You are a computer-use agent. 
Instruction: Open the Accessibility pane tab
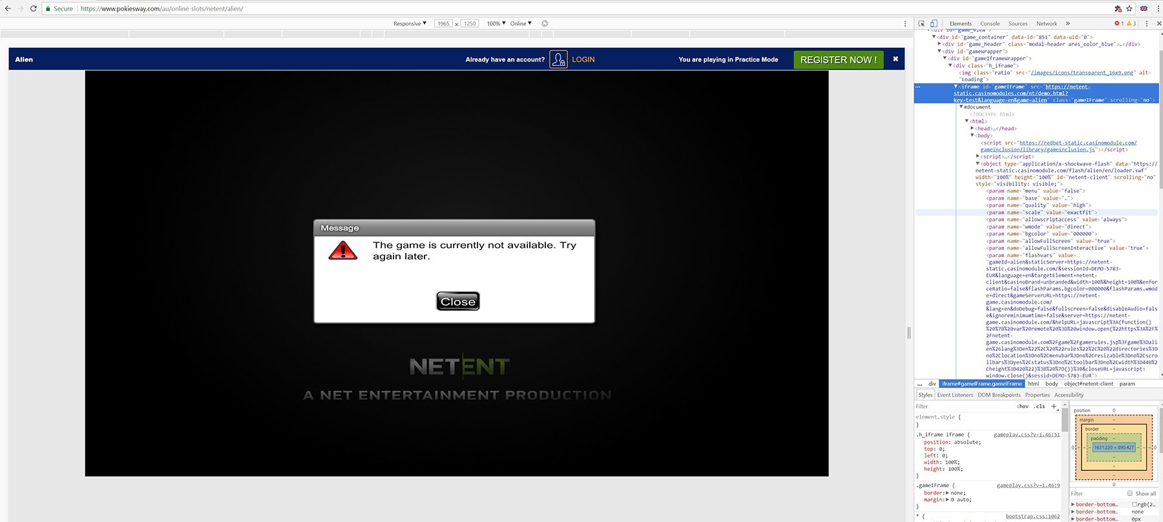tap(1069, 395)
